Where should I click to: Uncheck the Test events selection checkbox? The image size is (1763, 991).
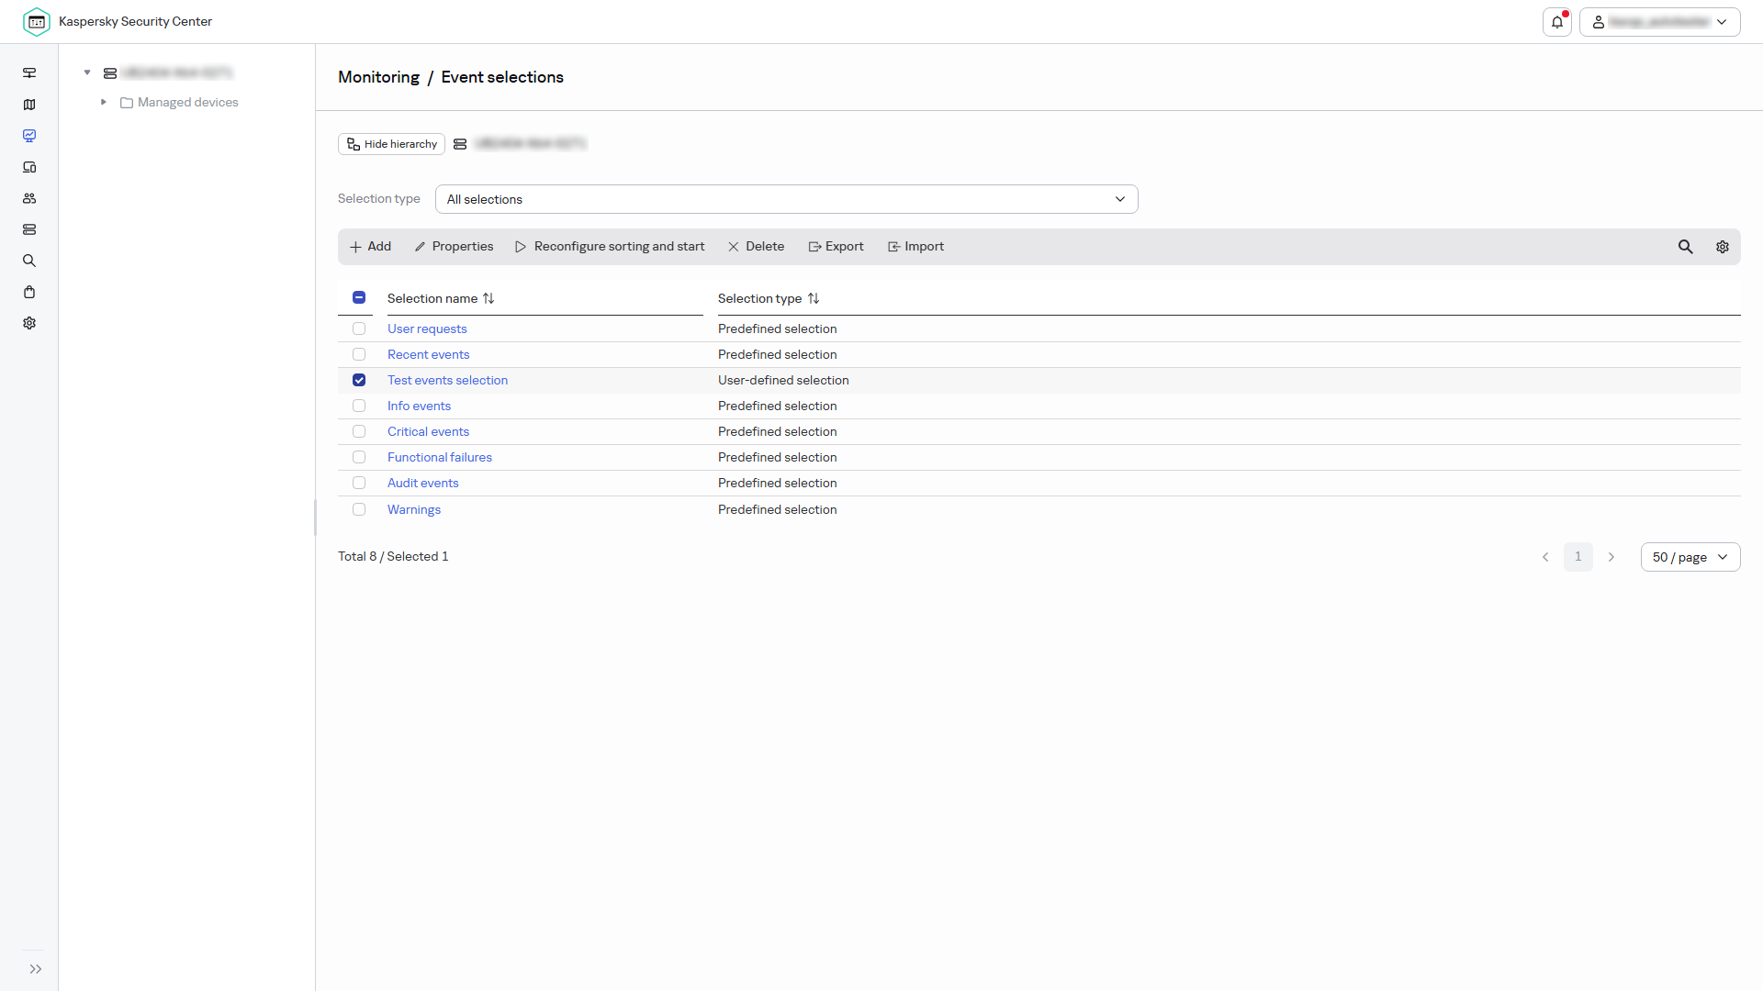(x=359, y=380)
